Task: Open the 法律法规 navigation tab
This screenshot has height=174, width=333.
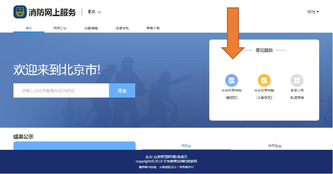Action: point(122,28)
